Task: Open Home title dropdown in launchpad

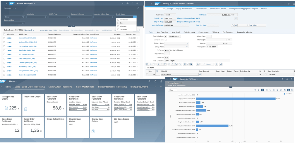Action: (x=13, y=81)
